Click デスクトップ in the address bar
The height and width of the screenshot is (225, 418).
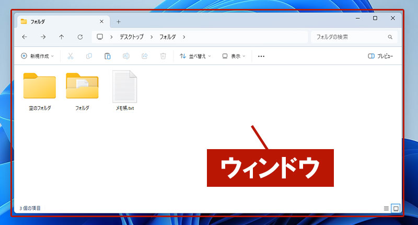[x=132, y=37]
